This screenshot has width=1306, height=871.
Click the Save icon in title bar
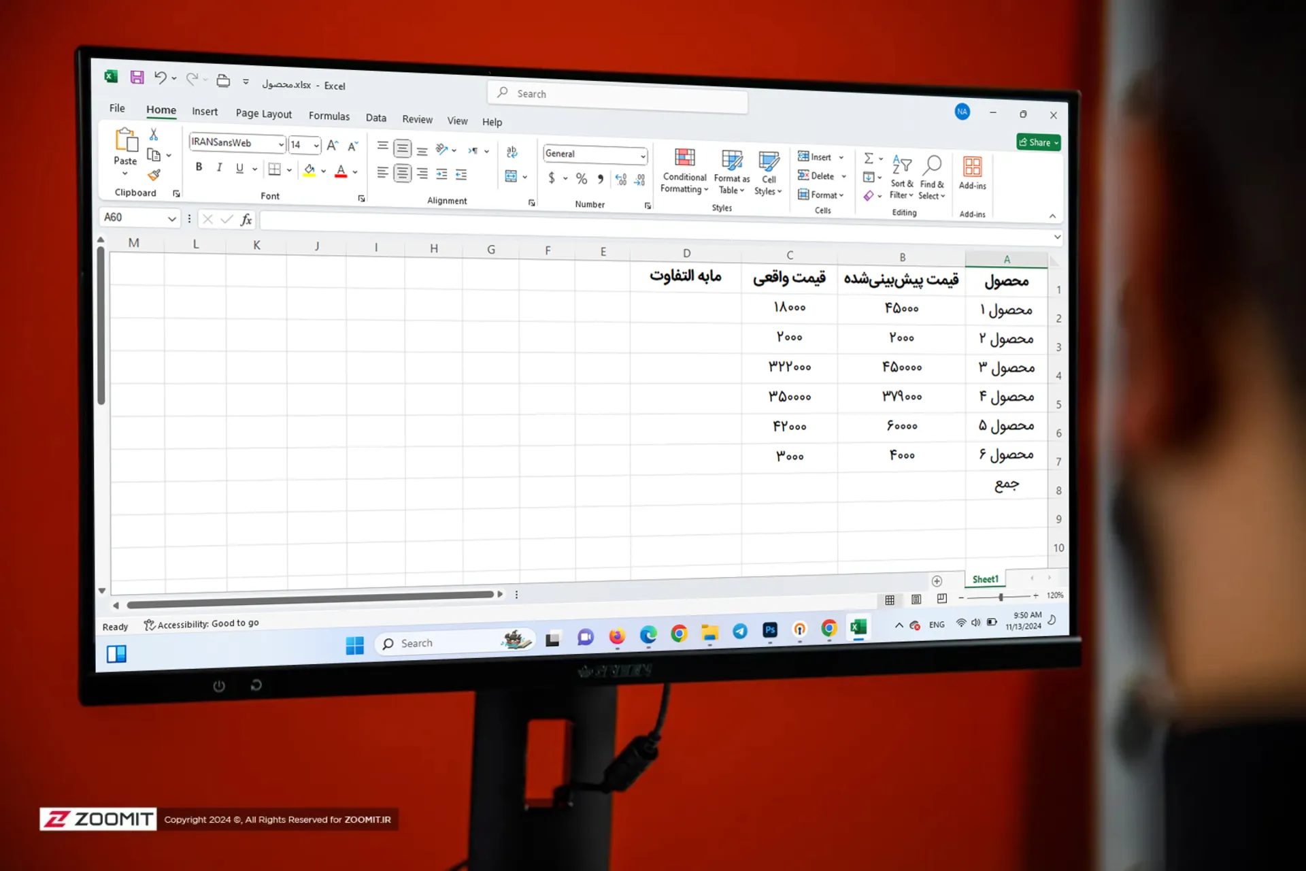pyautogui.click(x=137, y=78)
